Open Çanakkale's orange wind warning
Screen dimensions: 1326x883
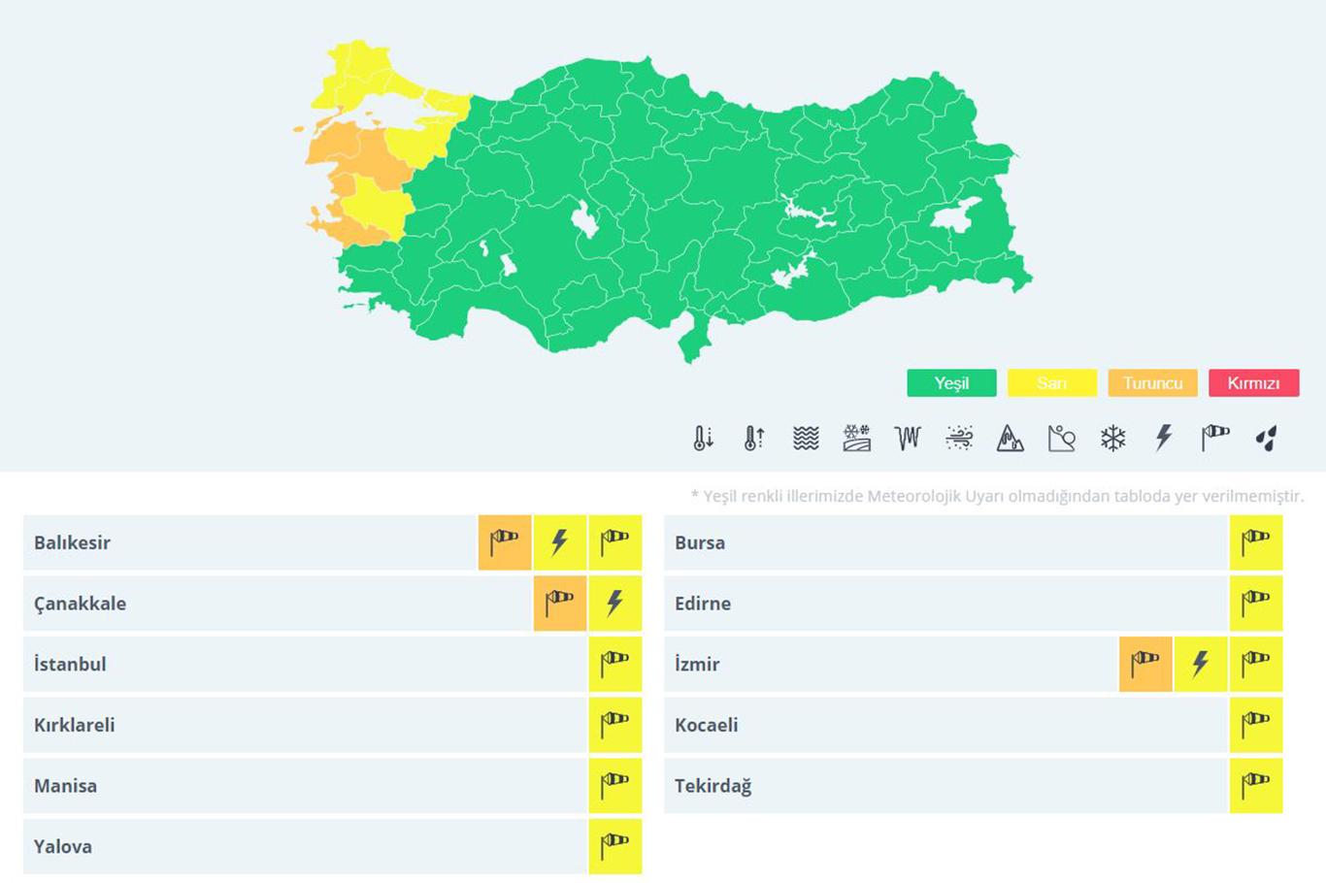[x=560, y=604]
